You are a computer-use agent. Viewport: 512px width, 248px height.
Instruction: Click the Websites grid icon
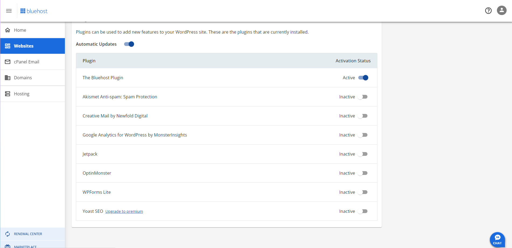coord(8,46)
